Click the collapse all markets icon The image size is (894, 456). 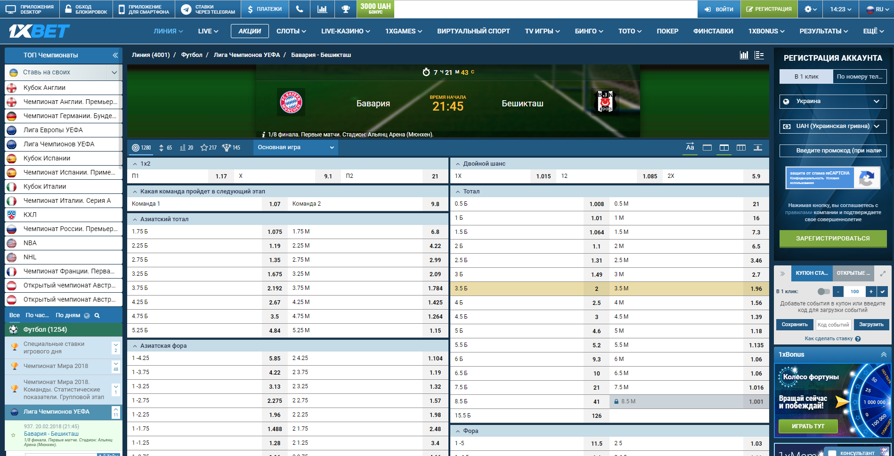pyautogui.click(x=758, y=148)
